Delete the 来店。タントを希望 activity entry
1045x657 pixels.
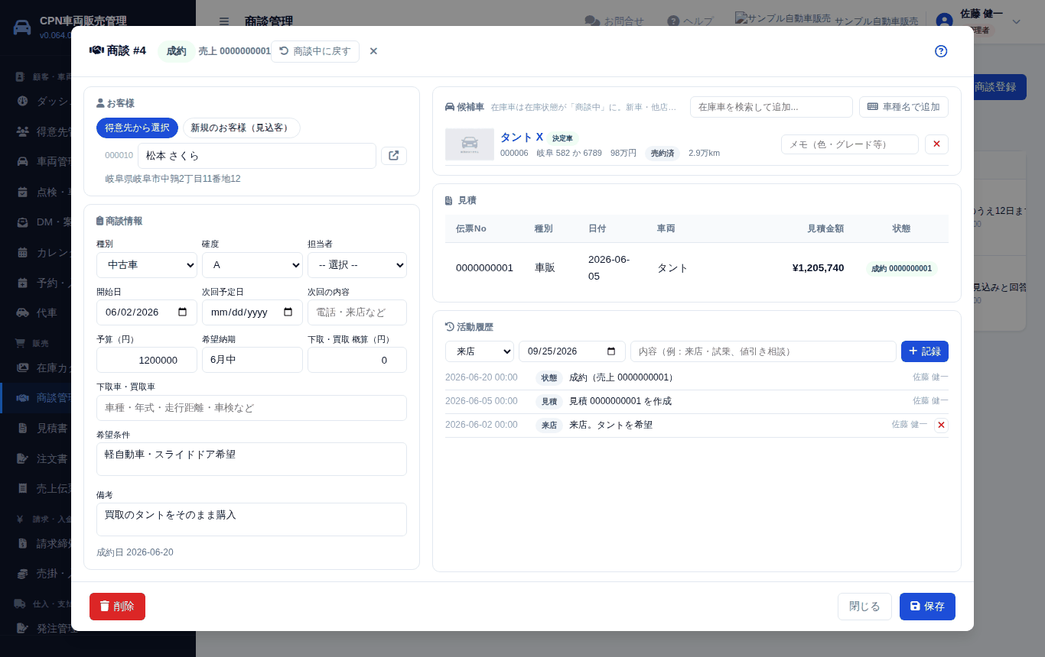click(x=941, y=425)
